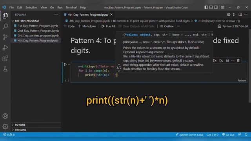Click Execute Above Cells icon in cell toolbar

(x=215, y=60)
